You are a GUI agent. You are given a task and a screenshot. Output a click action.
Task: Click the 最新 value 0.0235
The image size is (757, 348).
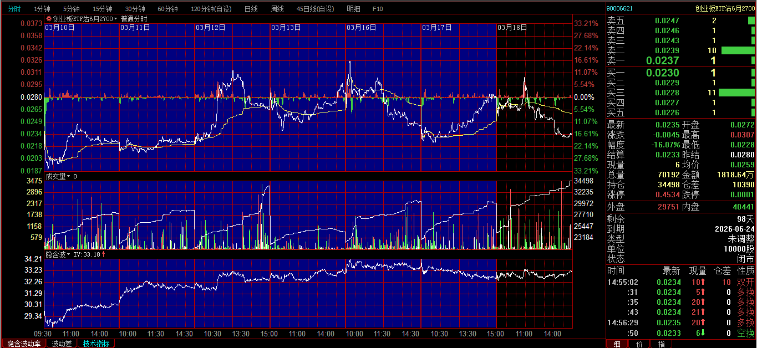click(x=667, y=125)
